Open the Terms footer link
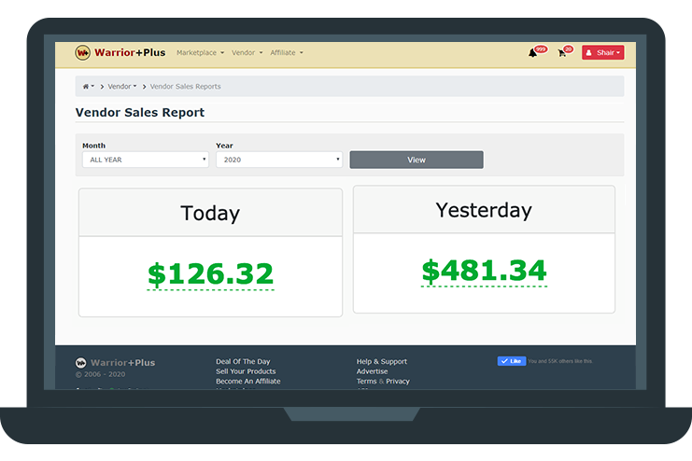 366,381
